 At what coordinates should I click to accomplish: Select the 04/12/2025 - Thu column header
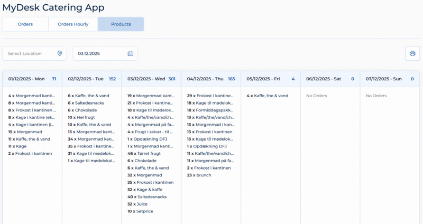211,79
